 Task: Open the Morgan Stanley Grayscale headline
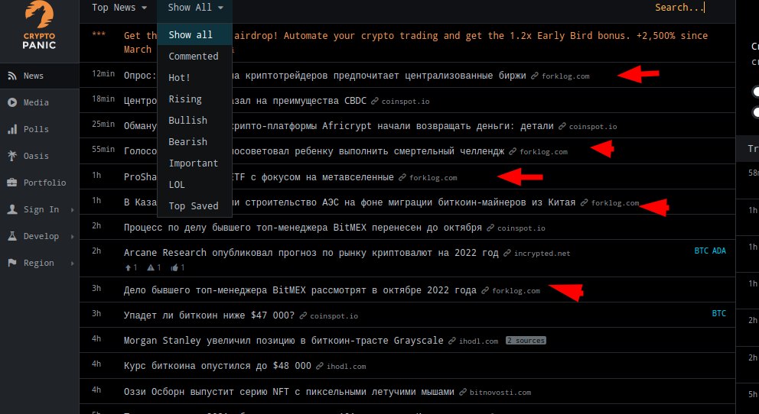[x=283, y=341]
